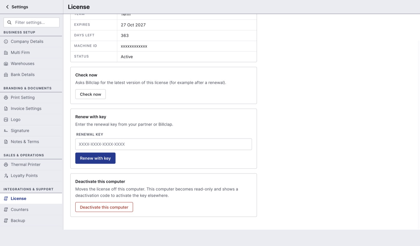This screenshot has width=420, height=246.
Task: Click the back chevron next to Settings
Action: point(7,7)
